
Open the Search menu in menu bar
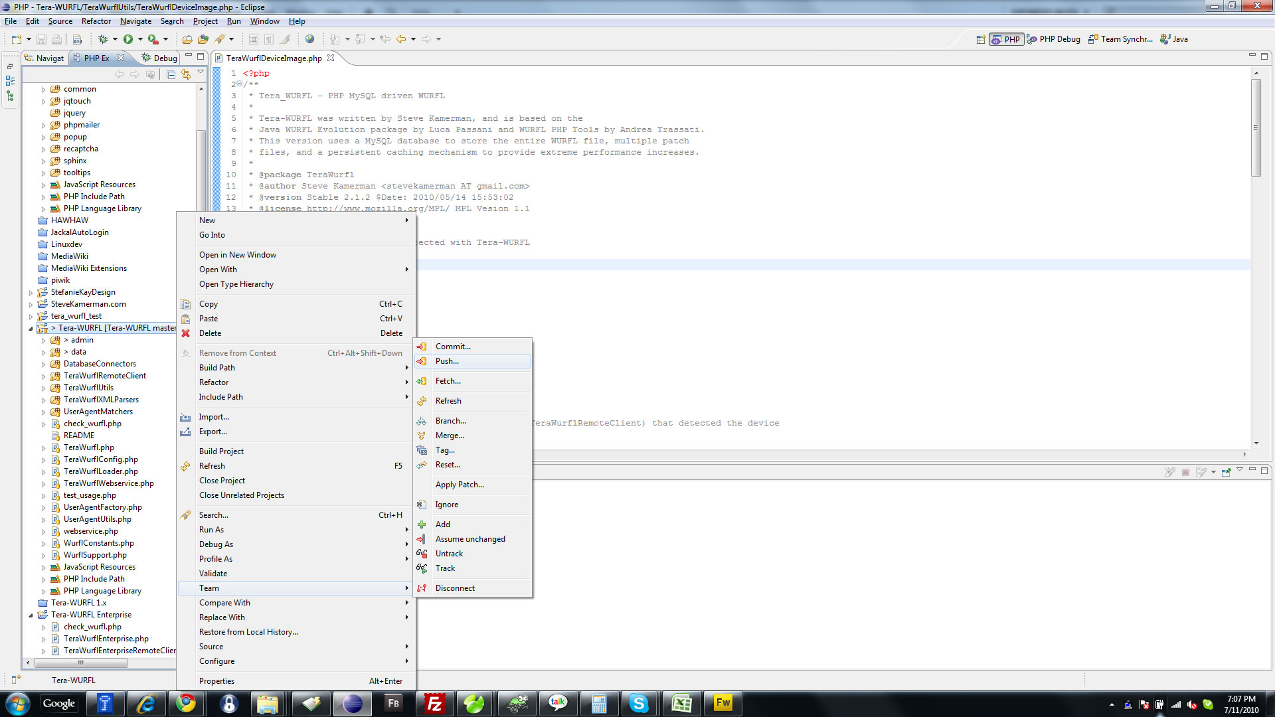point(172,21)
